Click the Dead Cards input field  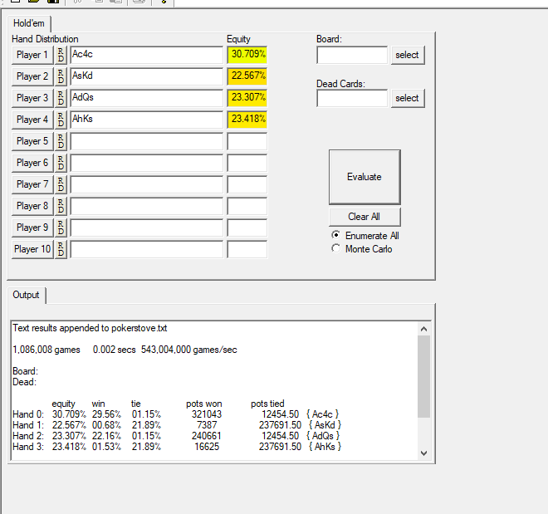(352, 98)
